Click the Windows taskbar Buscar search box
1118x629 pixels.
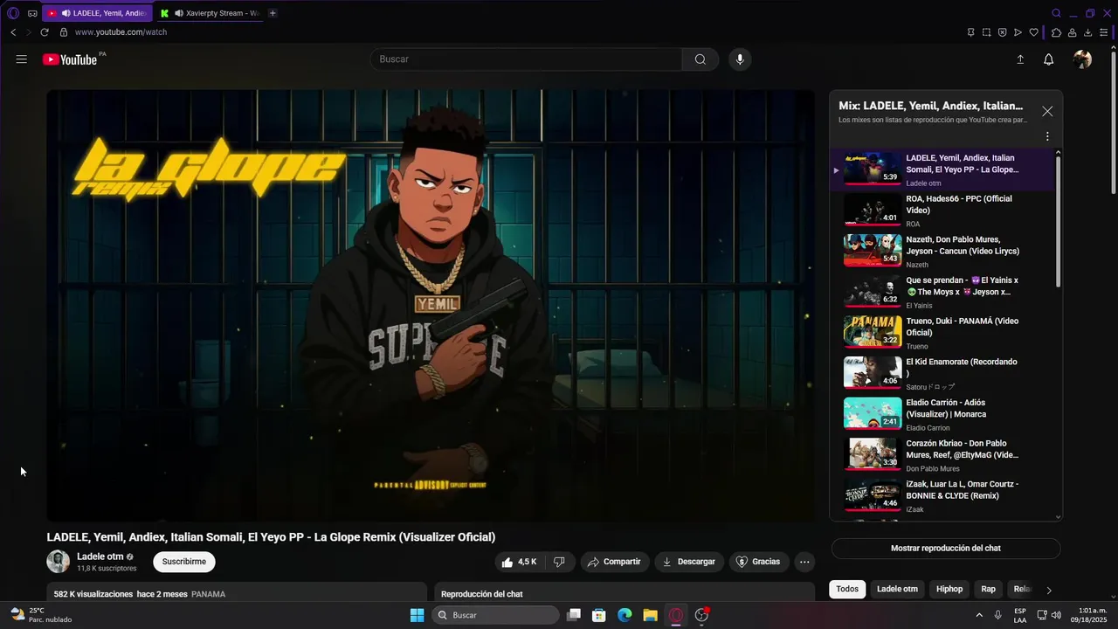point(496,615)
